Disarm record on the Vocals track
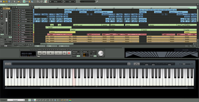 click(x=19, y=25)
